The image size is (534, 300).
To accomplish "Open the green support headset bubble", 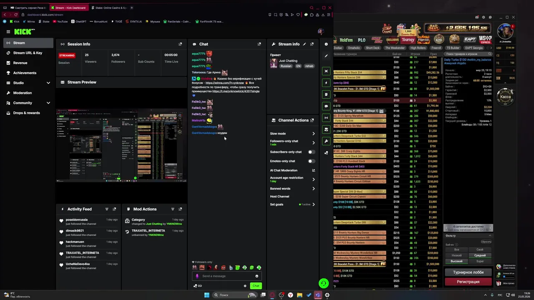I will [x=323, y=283].
